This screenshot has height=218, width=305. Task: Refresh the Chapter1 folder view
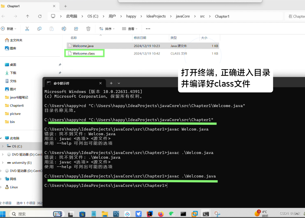click(40, 16)
